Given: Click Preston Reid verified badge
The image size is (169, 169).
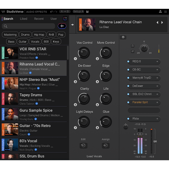Looking at the screenshot, I should pos(37,58).
